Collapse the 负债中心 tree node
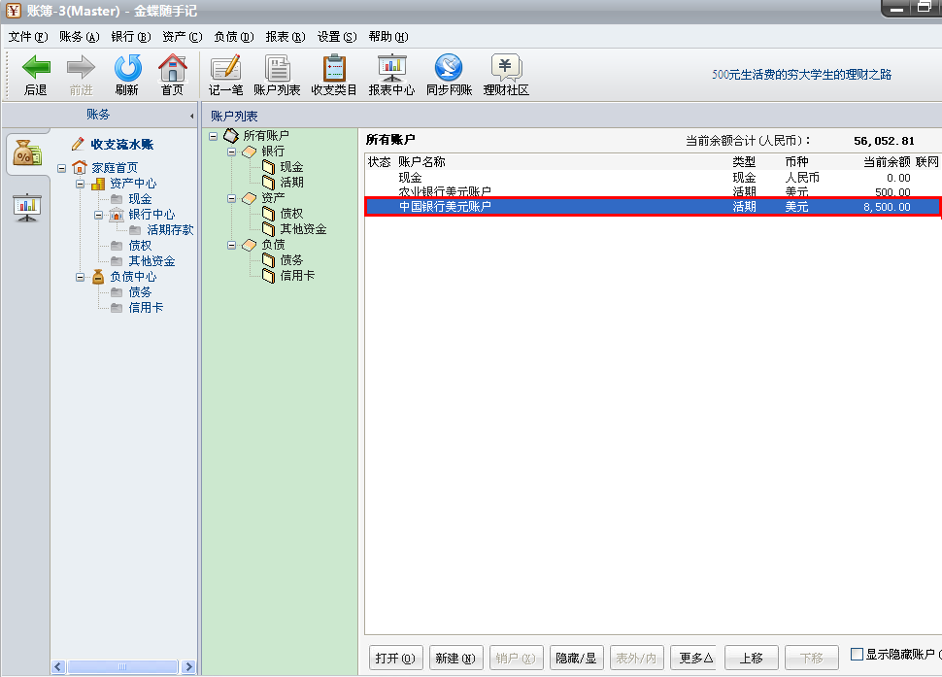The image size is (942, 677). click(x=80, y=277)
